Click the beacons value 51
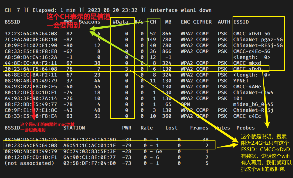 coord(97,116)
